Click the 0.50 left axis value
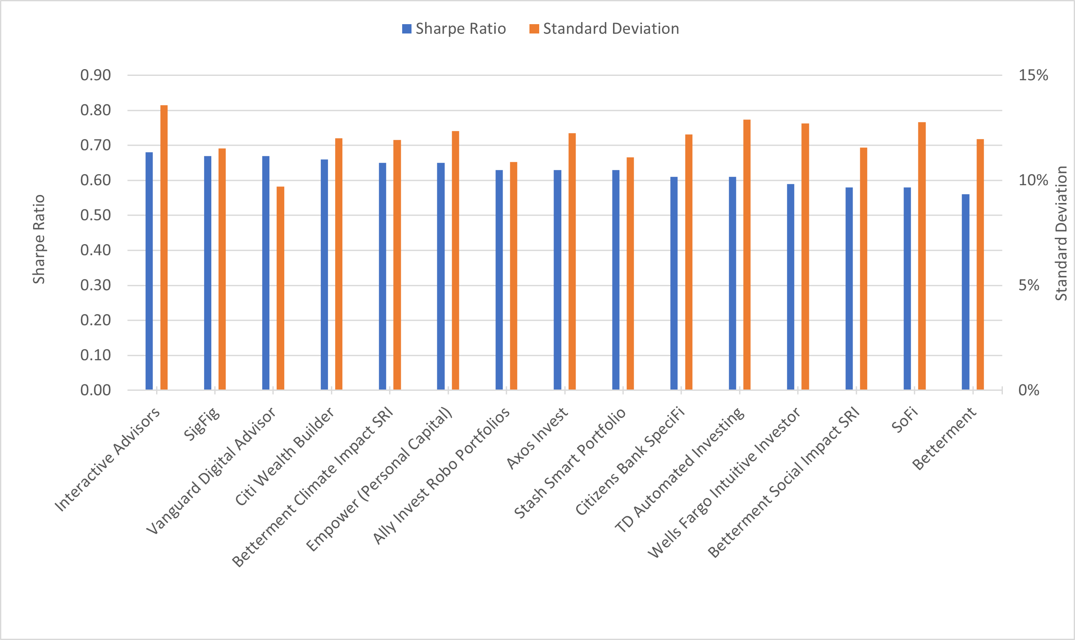Viewport: 1075px width, 640px height. 96,215
